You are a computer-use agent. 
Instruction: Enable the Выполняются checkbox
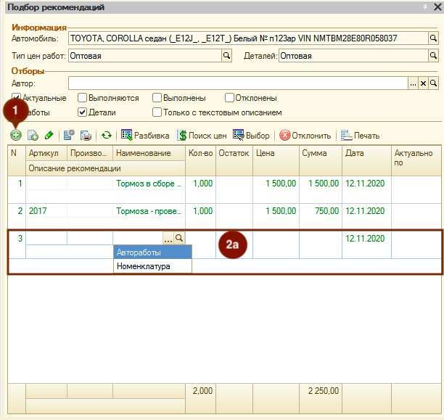click(82, 98)
